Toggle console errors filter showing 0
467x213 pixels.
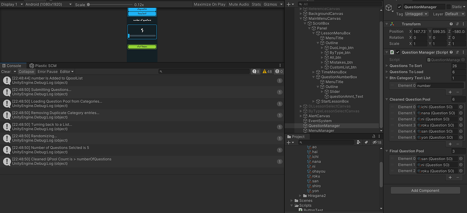(x=279, y=72)
